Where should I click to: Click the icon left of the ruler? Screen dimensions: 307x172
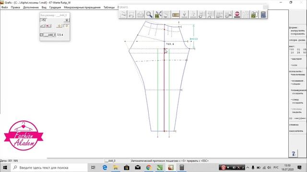click(x=167, y=15)
